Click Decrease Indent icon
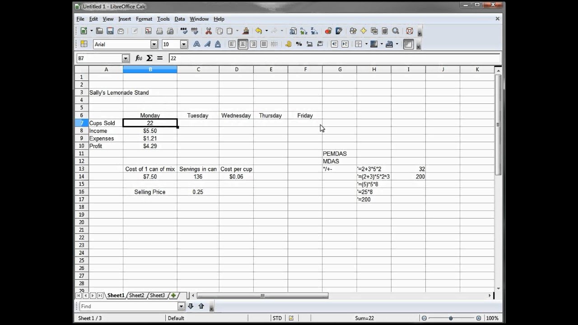 point(335,44)
